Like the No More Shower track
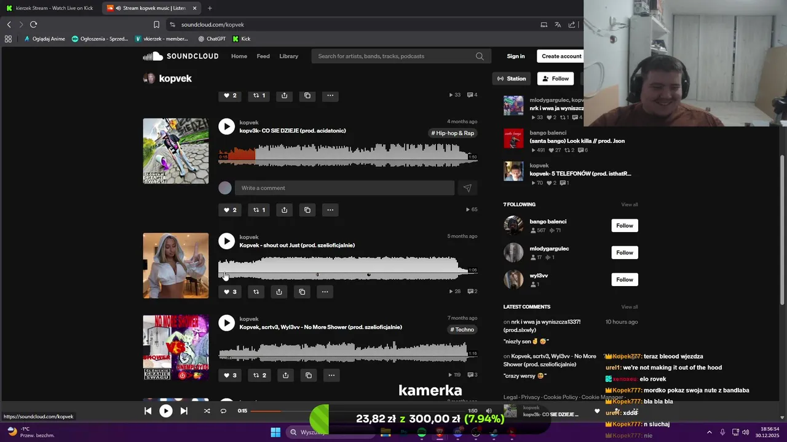Viewport: 787px width, 442px height. point(229,375)
